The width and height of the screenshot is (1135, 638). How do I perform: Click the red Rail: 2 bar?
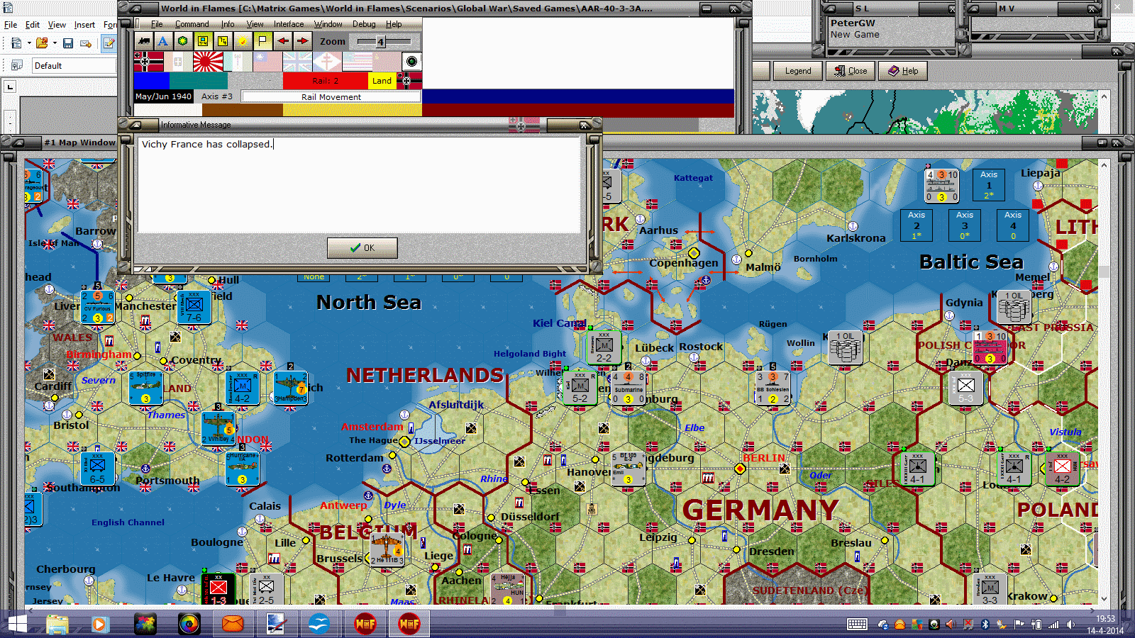click(x=326, y=81)
